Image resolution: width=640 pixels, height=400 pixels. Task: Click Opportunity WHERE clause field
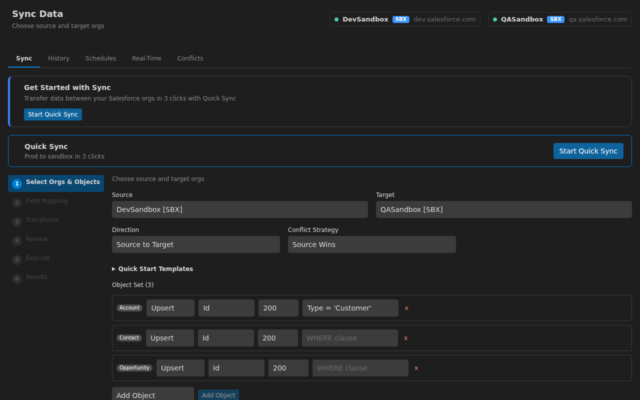coord(360,368)
